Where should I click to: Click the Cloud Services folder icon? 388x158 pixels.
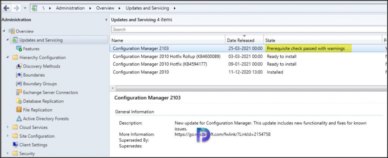(15, 127)
